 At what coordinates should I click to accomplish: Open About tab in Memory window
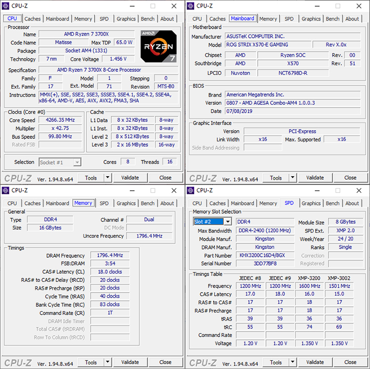coord(167,203)
